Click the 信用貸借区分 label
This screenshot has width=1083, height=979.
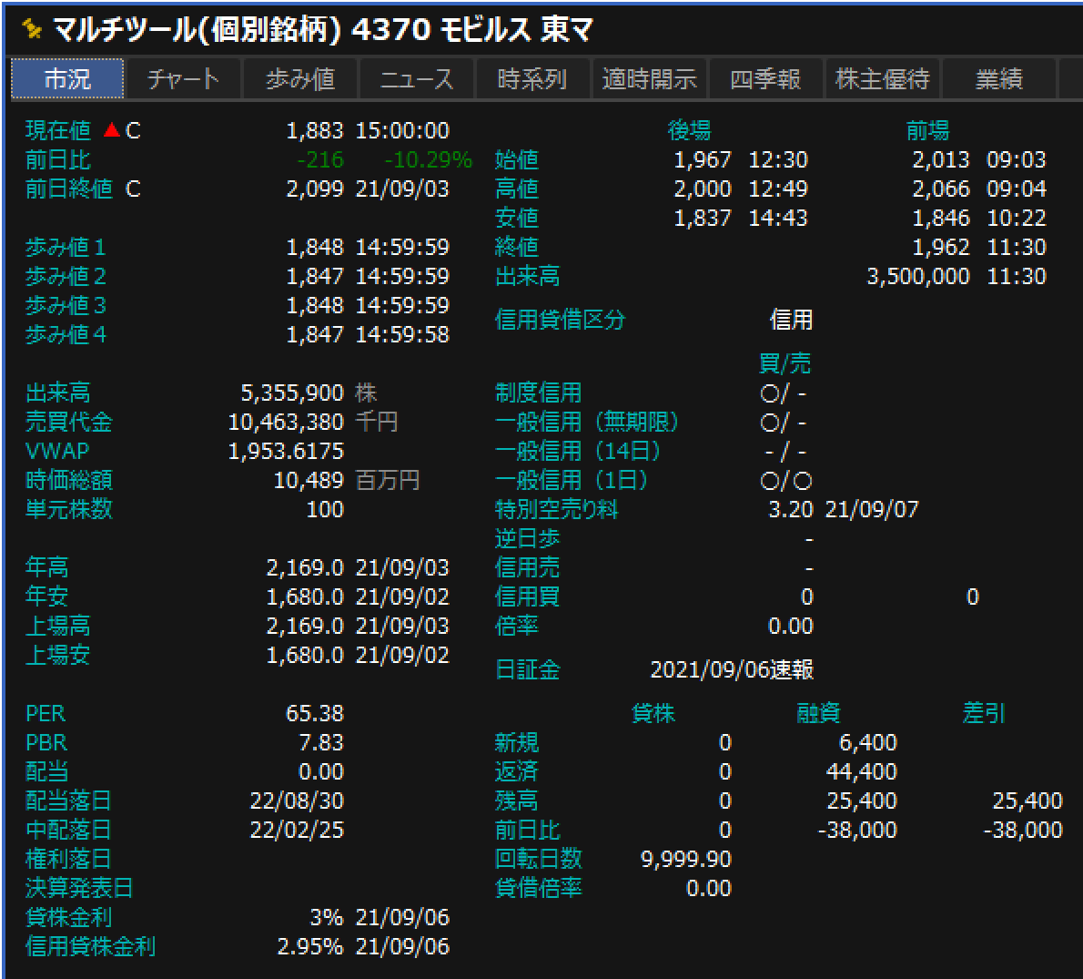coord(560,321)
